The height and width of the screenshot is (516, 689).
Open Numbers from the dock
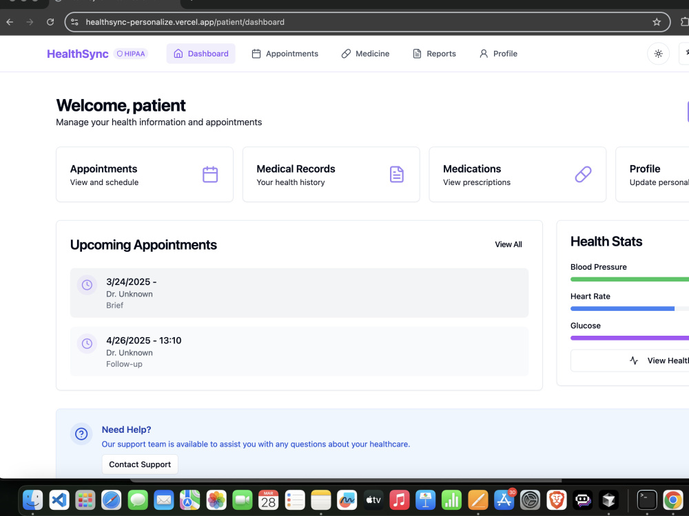452,500
